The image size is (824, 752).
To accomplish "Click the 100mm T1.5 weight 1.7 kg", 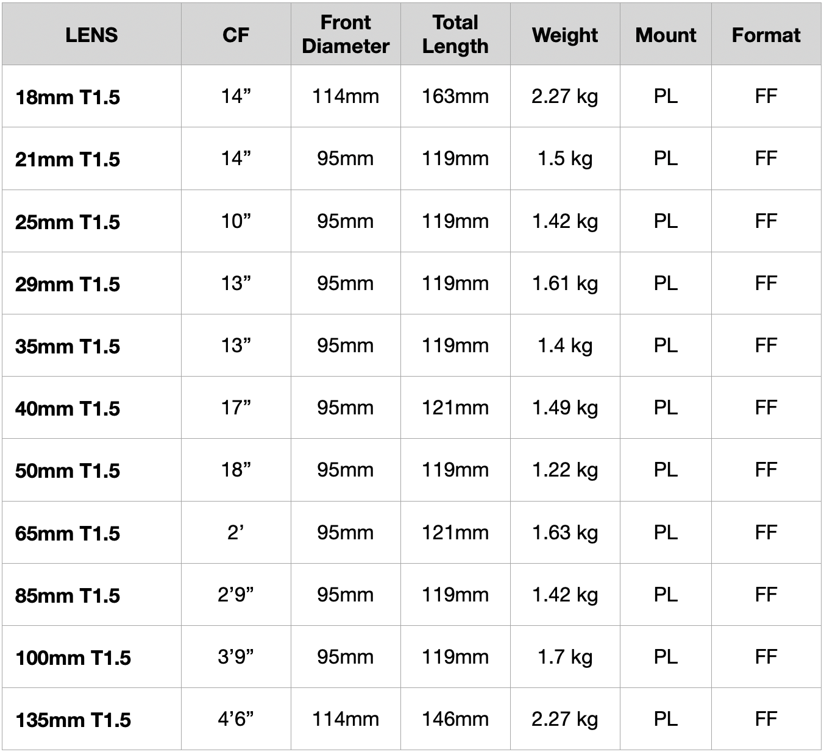I will pos(565,657).
